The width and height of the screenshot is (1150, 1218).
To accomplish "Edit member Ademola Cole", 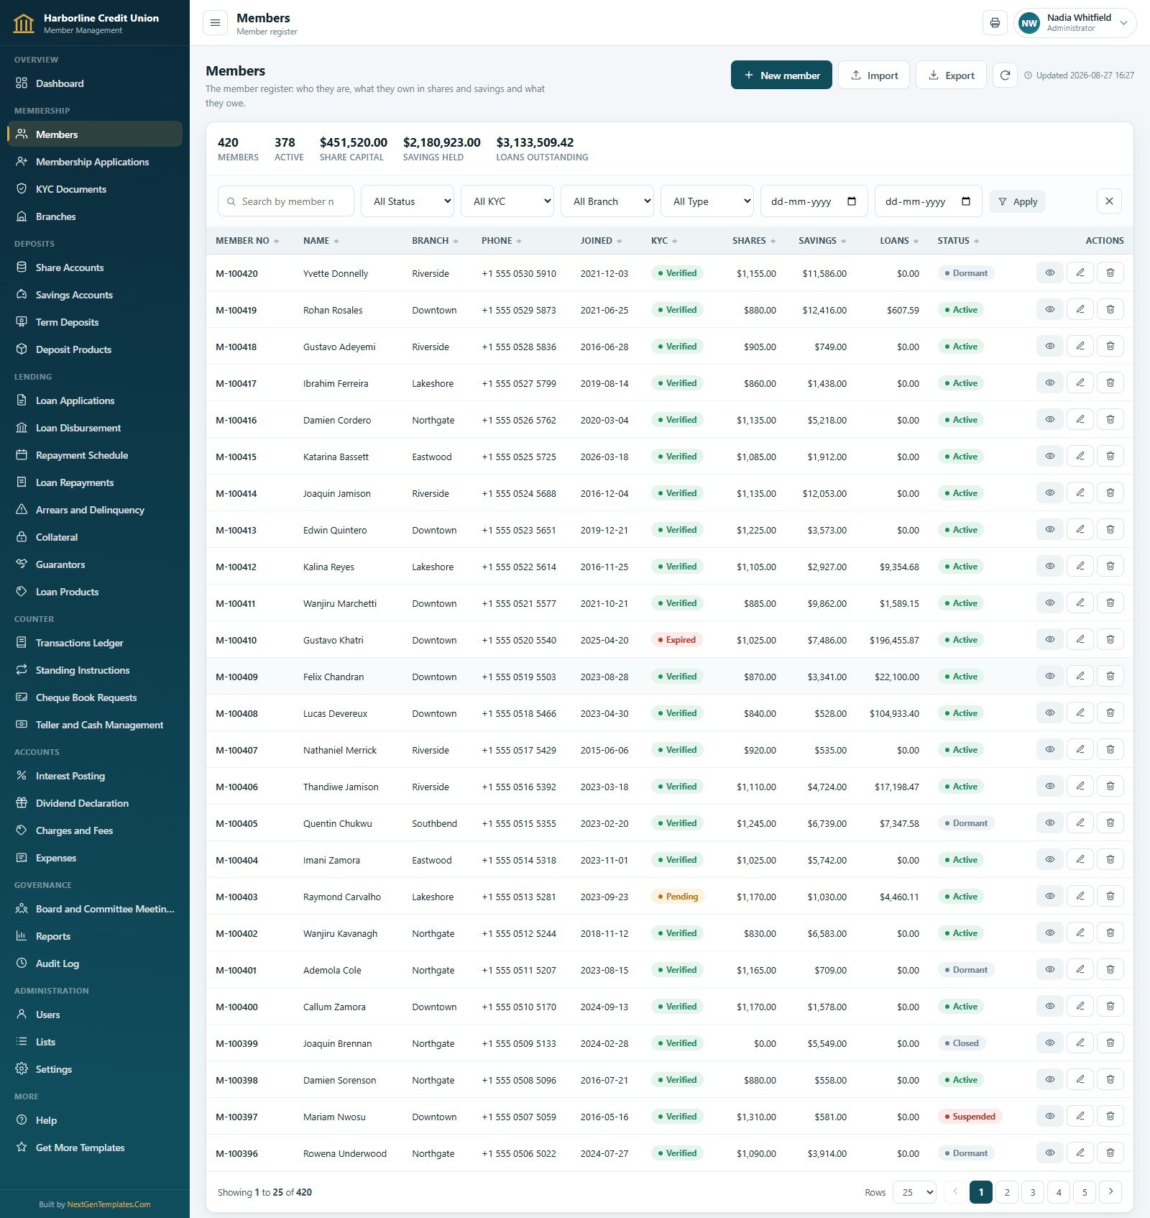I will click(x=1080, y=970).
